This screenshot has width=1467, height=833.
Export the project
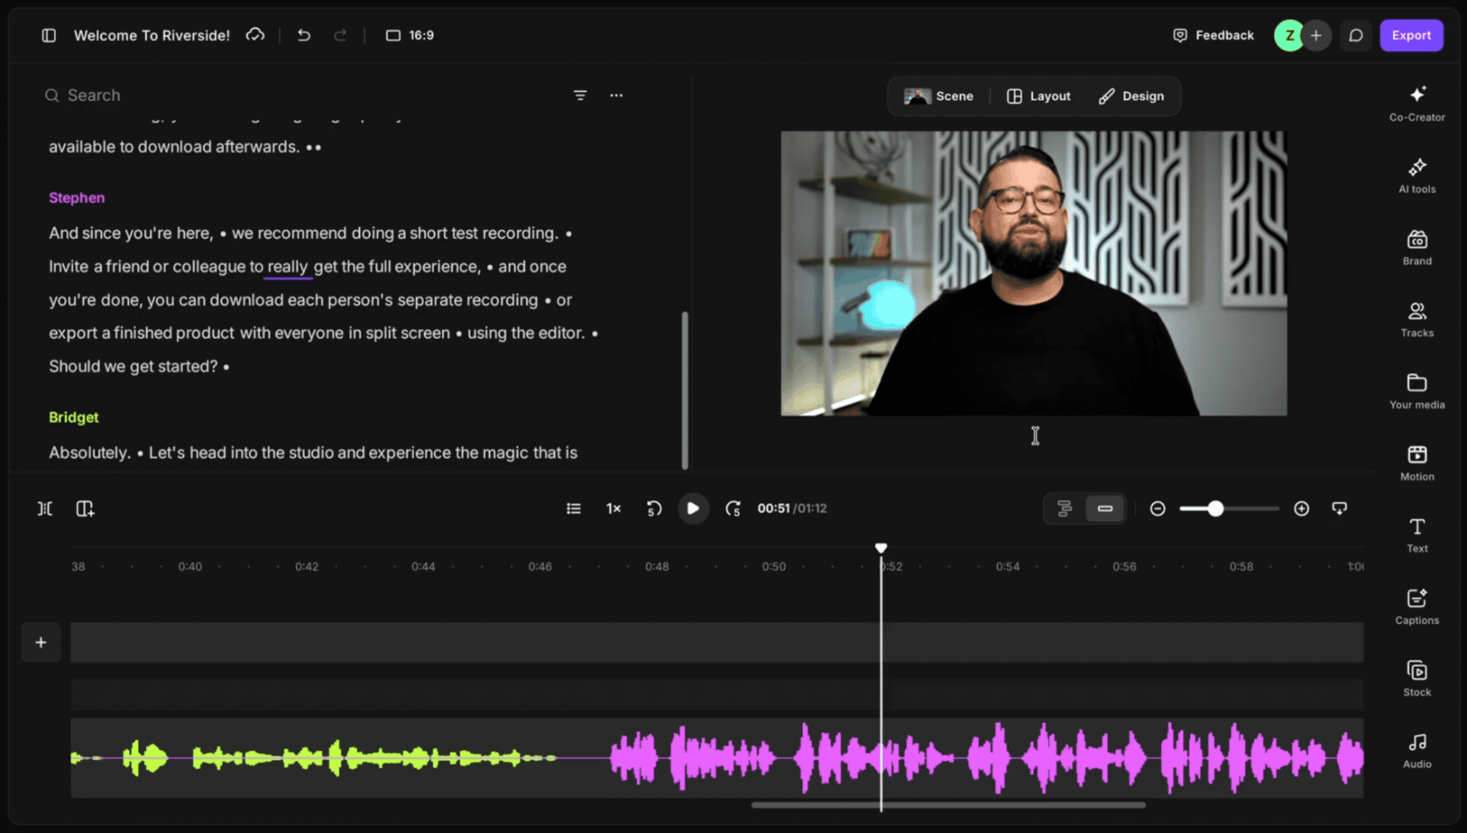point(1411,35)
